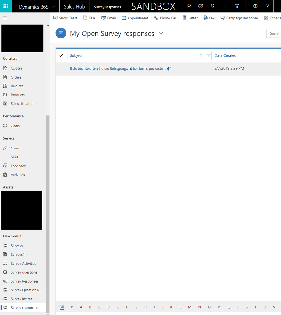Click the date '5/7/2019 7:29 PM' cell
Image resolution: width=281 pixels, height=315 pixels.
pos(229,68)
